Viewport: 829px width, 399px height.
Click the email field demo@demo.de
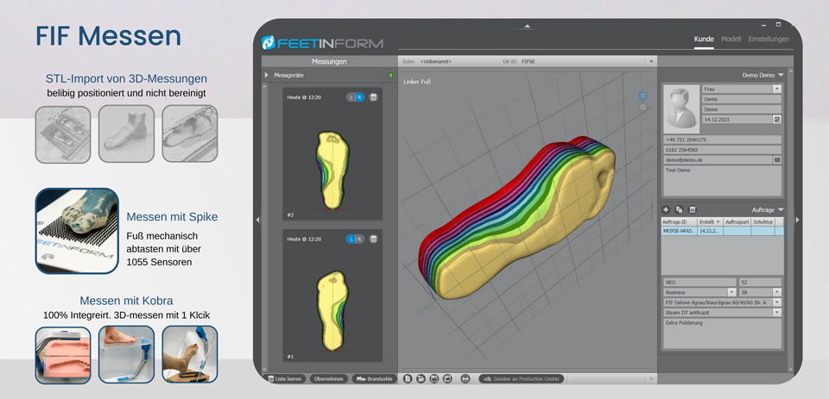click(718, 159)
